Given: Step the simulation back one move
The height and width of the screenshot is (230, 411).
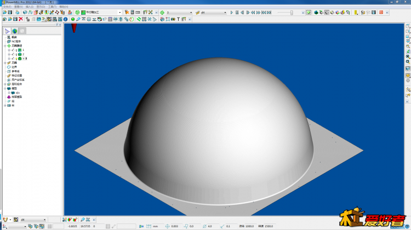Looking at the screenshot, I should click(x=242, y=12).
